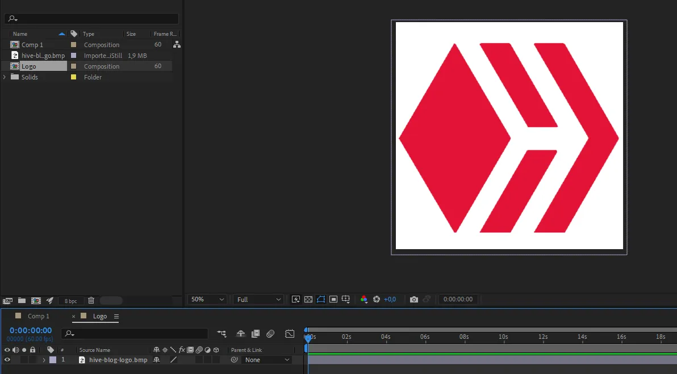Open the Logo timeline panel menu
The height and width of the screenshot is (374, 677).
coord(116,316)
